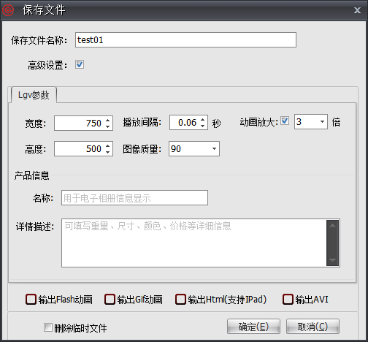The width and height of the screenshot is (368, 342).
Task: Check the 输出Flash动画 option
Action: [31, 300]
